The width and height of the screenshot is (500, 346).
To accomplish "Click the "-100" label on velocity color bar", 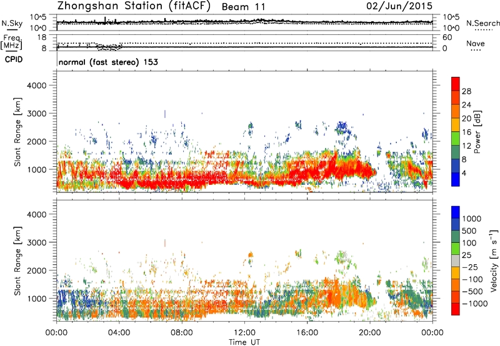I will click(472, 279).
